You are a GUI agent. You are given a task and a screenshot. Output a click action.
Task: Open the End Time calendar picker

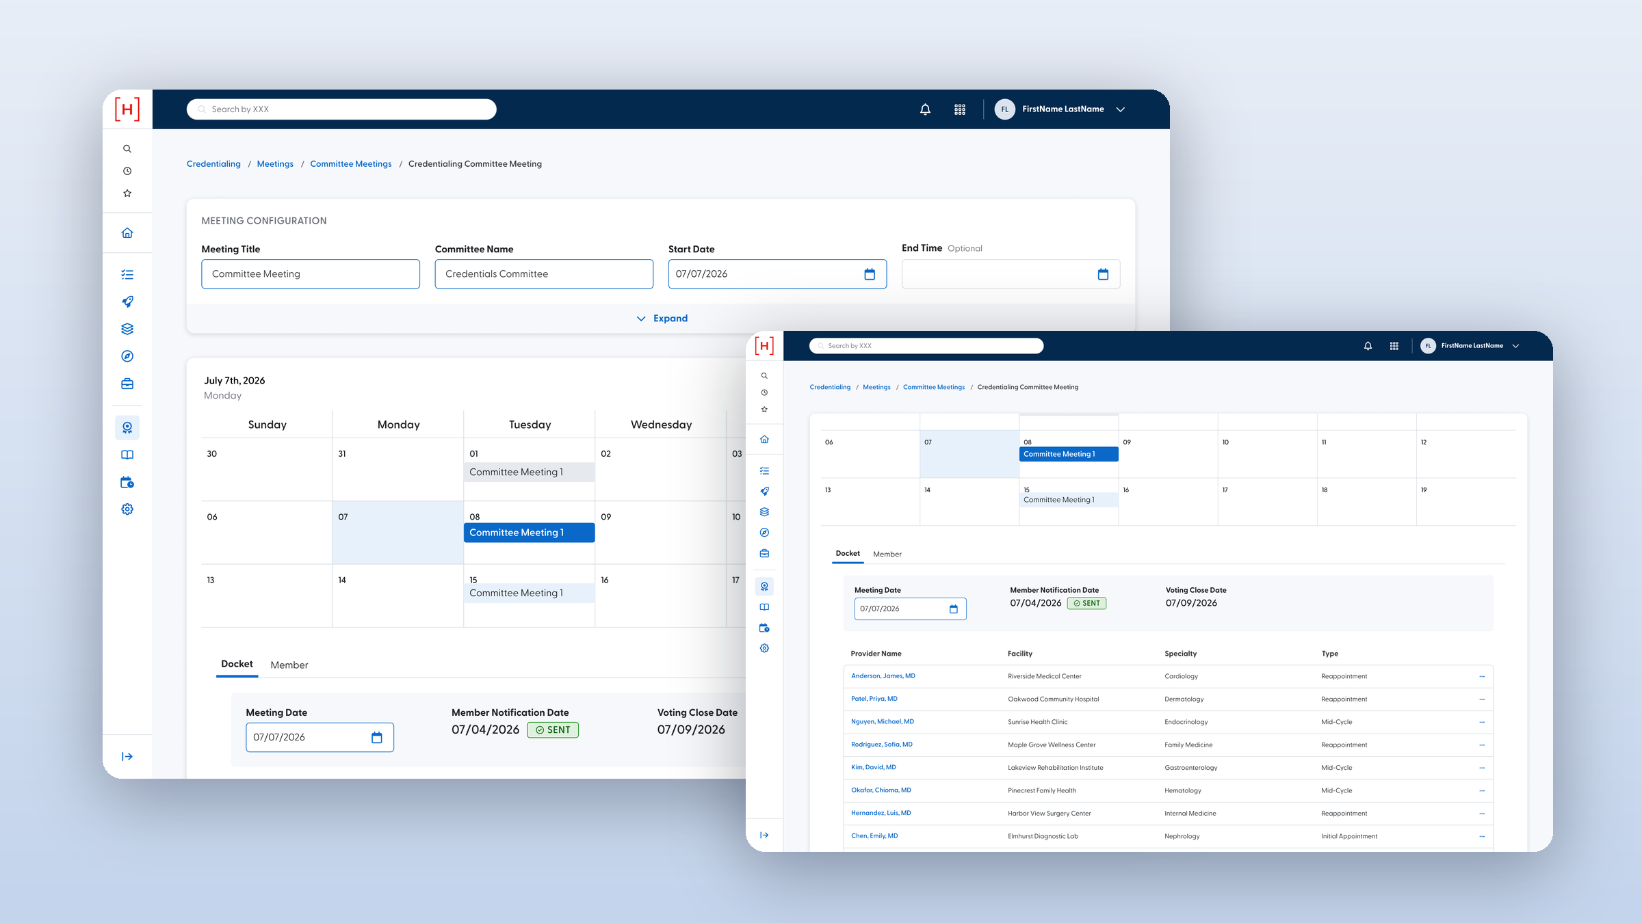point(1103,274)
